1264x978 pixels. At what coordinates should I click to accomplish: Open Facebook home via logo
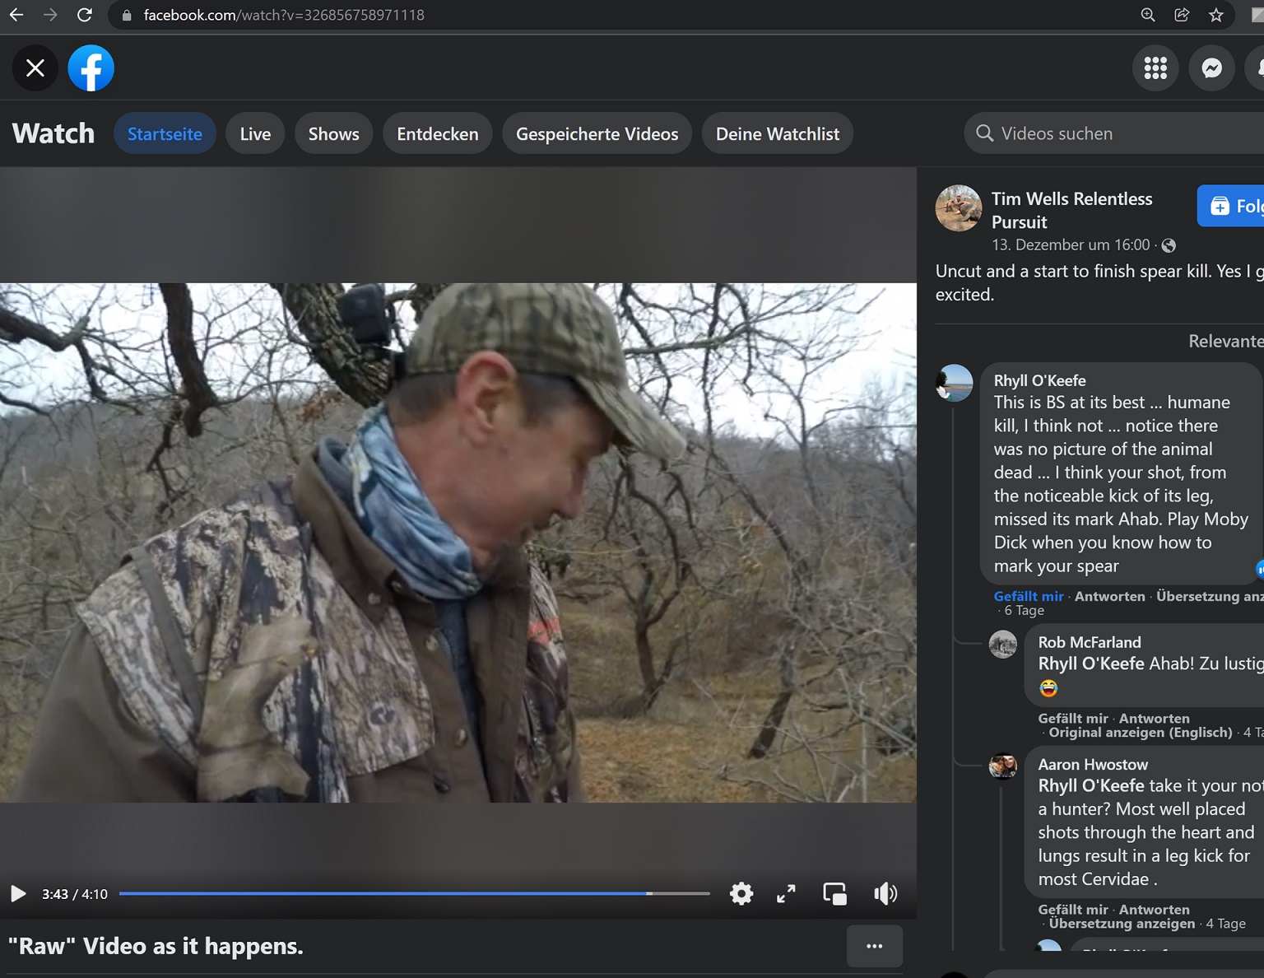91,68
